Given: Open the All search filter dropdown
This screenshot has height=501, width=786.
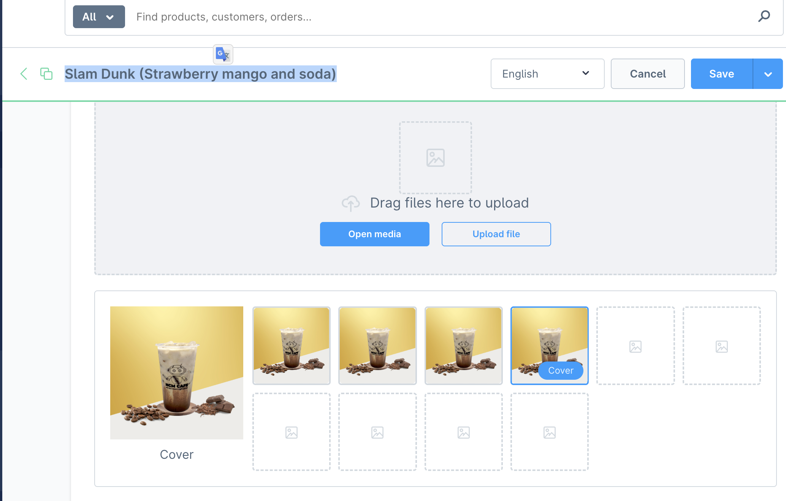Looking at the screenshot, I should (x=99, y=17).
